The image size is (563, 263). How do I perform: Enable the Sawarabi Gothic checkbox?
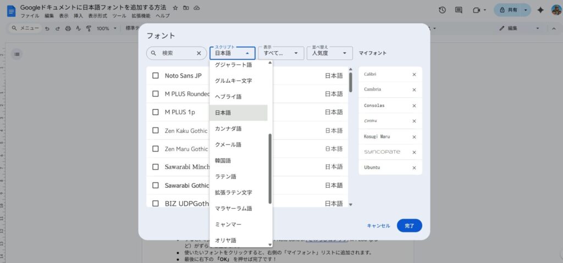pyautogui.click(x=156, y=185)
